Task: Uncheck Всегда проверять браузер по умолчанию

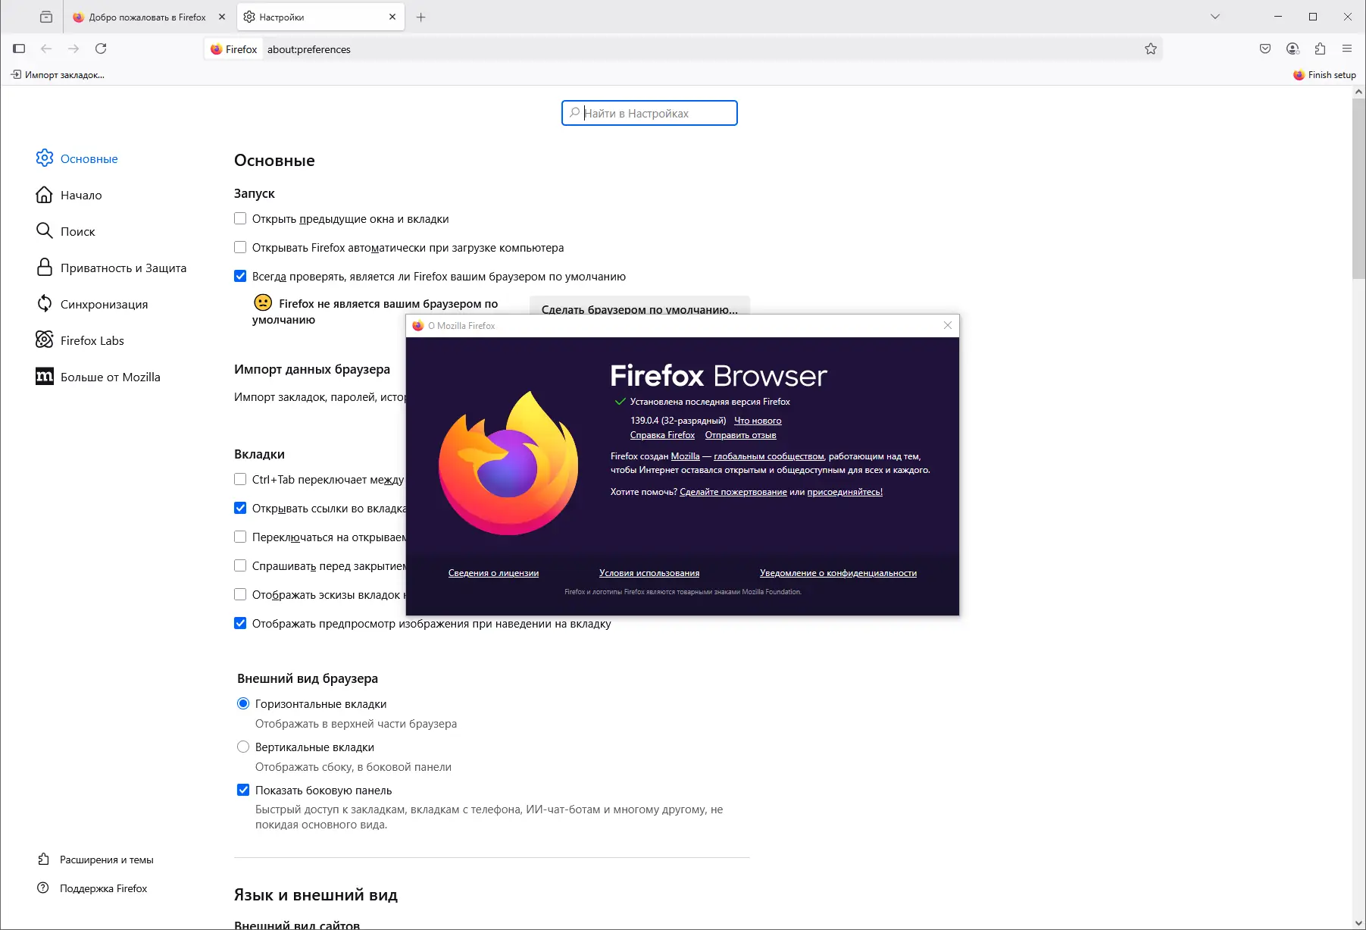Action: click(x=240, y=276)
